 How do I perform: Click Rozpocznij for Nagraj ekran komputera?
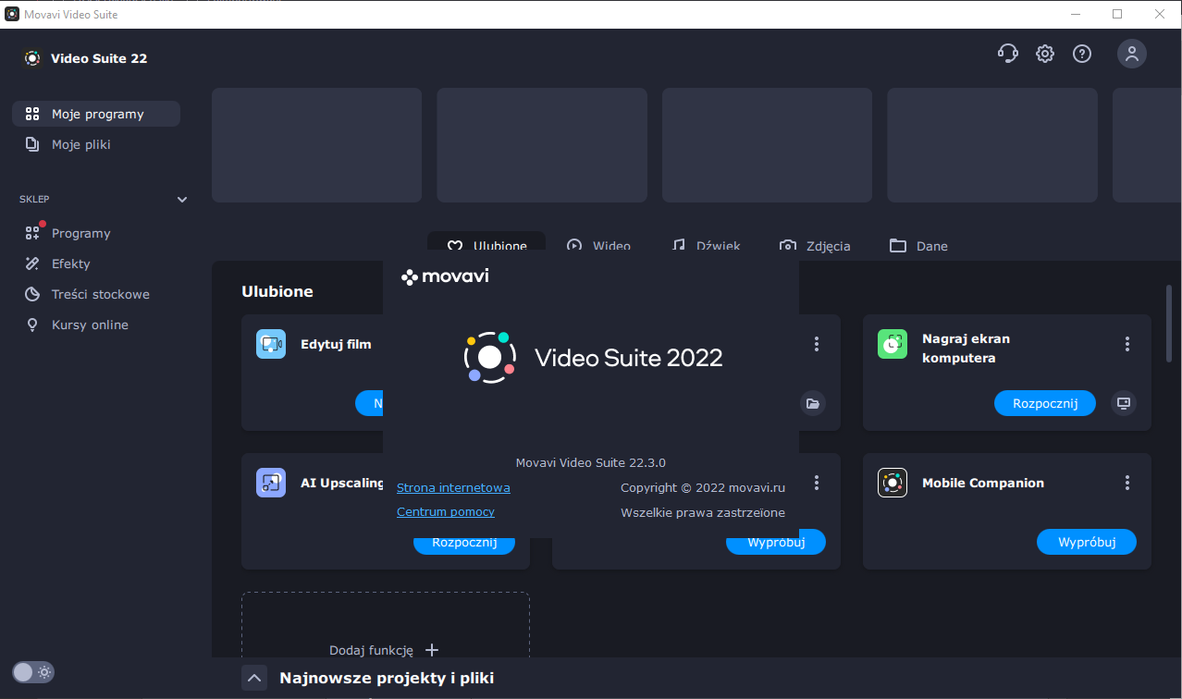pyautogui.click(x=1045, y=403)
